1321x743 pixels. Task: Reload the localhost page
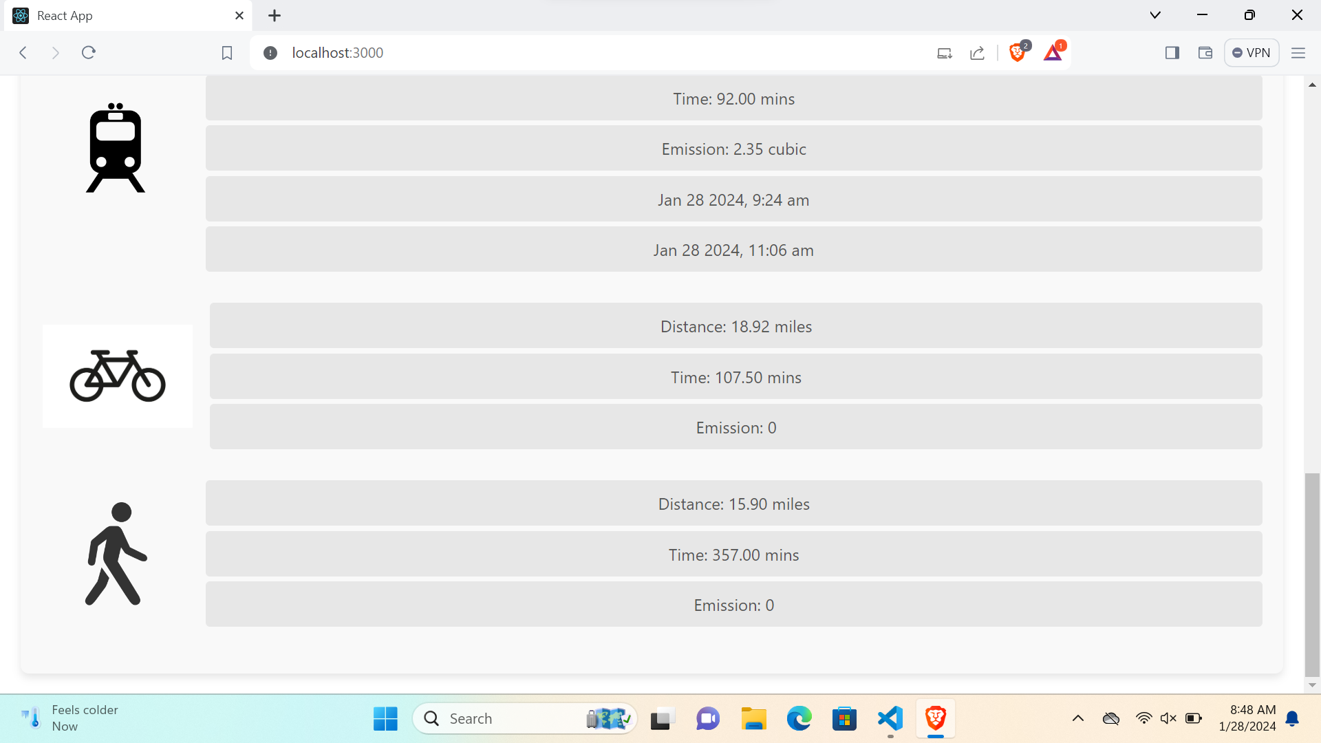click(x=89, y=53)
